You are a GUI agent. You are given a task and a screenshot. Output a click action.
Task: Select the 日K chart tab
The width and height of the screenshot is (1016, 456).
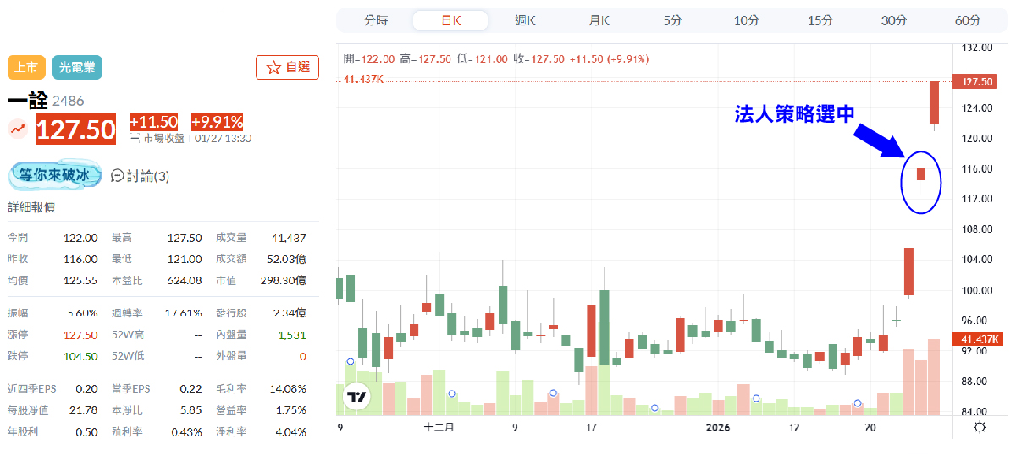click(x=450, y=20)
